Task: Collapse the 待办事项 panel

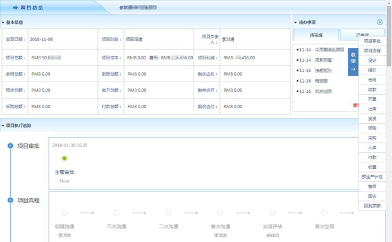Action: pyautogui.click(x=295, y=23)
